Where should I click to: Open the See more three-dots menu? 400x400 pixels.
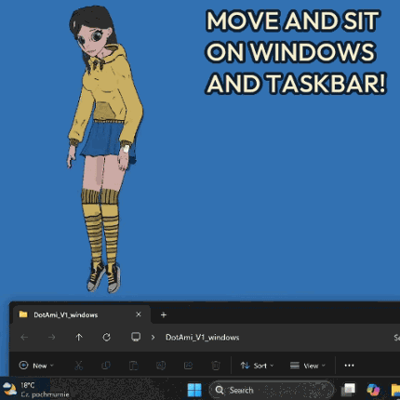[349, 366]
